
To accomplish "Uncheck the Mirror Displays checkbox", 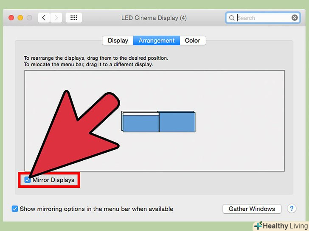I will (x=28, y=180).
